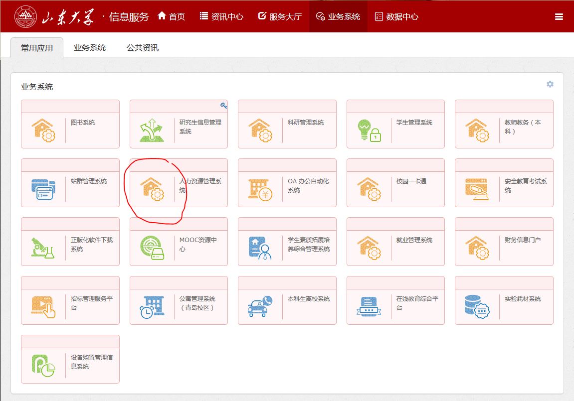This screenshot has height=401, width=574.
Task: Select the 正版化软件下载系统 microscope icon
Action: 43,248
